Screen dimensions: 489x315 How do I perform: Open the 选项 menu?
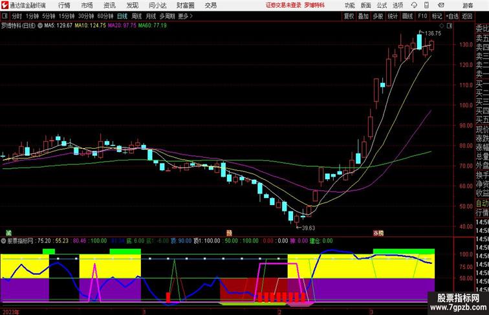tap(398, 5)
